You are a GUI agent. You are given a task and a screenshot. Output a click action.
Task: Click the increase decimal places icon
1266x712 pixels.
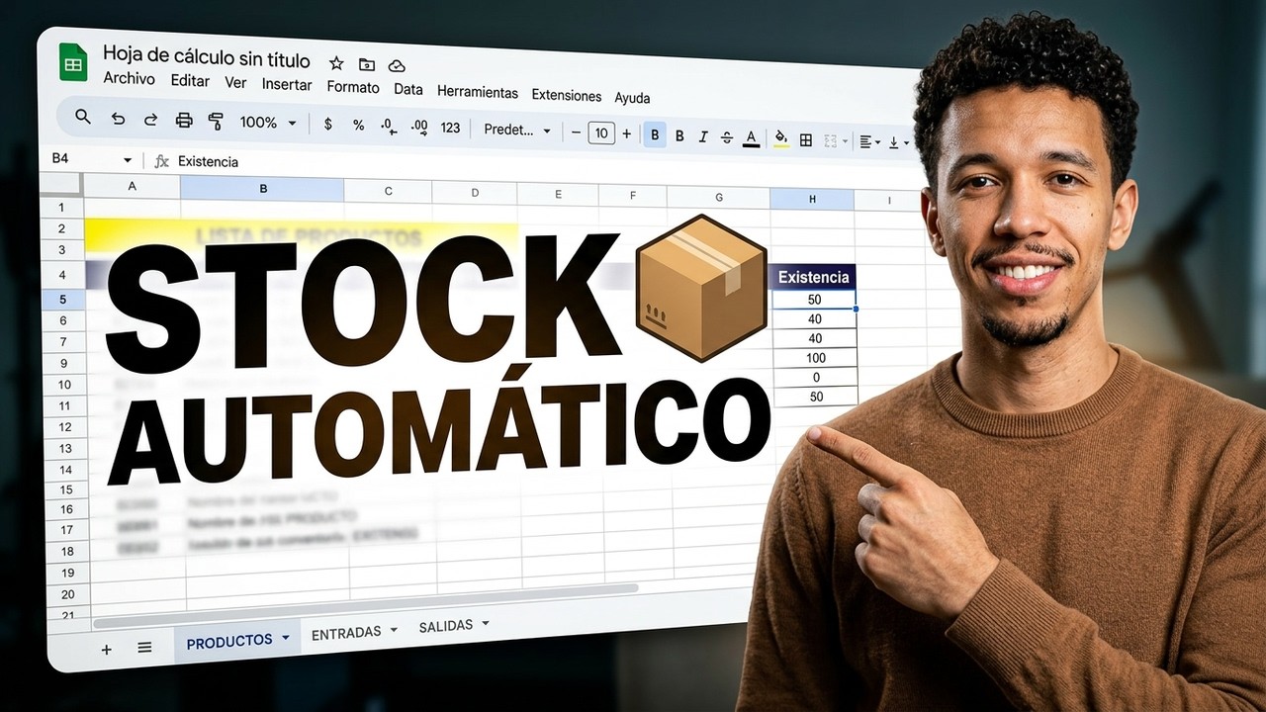[x=419, y=127]
